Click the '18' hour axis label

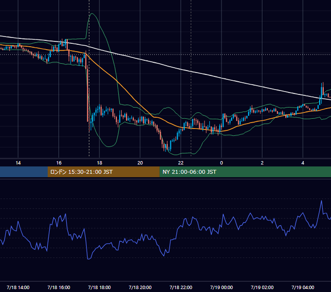pyautogui.click(x=99, y=163)
